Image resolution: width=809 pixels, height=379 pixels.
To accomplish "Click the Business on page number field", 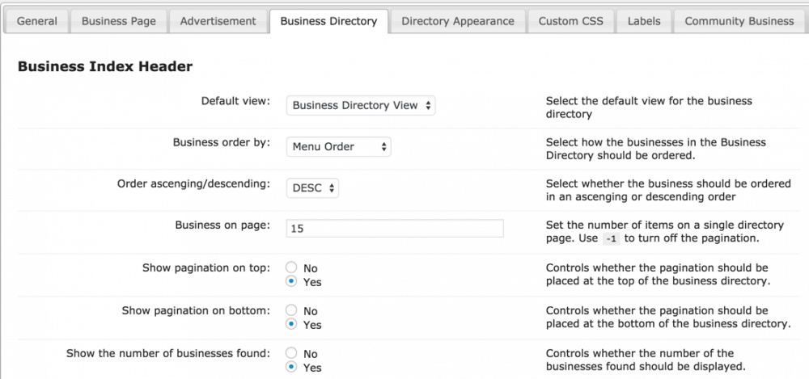I will pyautogui.click(x=395, y=229).
